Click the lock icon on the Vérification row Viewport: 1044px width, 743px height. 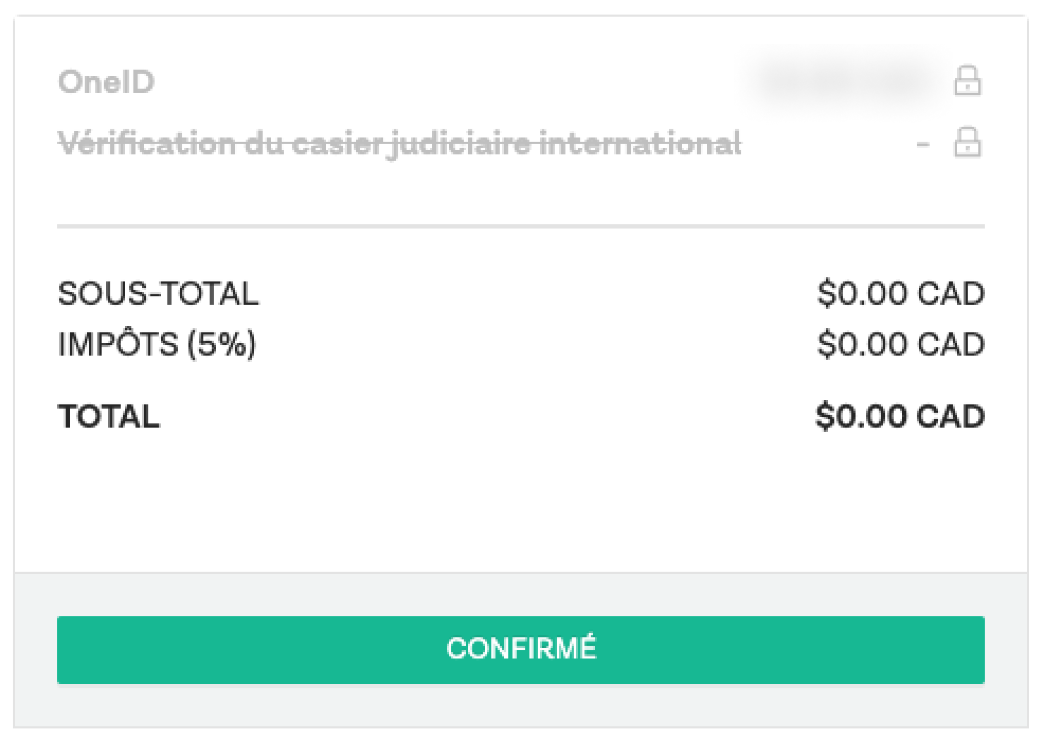[967, 142]
